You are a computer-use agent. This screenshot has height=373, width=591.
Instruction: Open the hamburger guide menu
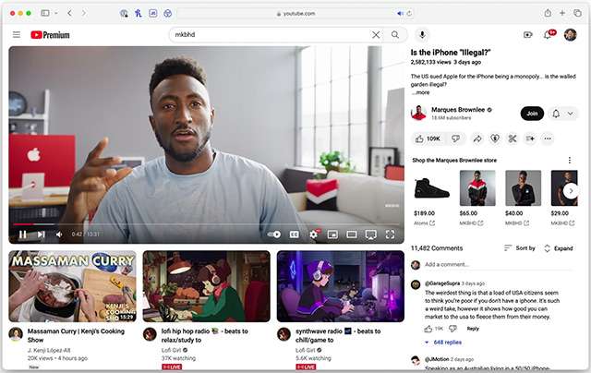click(16, 34)
